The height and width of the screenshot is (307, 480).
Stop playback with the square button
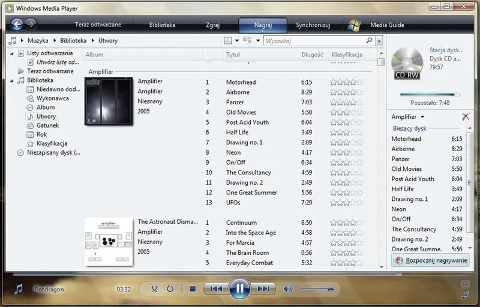[x=193, y=288]
